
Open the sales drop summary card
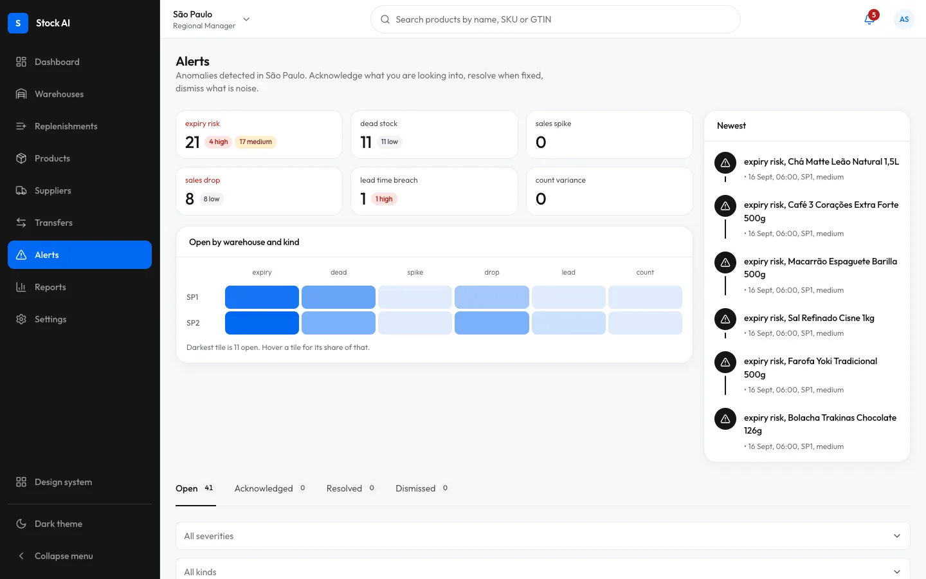[x=259, y=191]
